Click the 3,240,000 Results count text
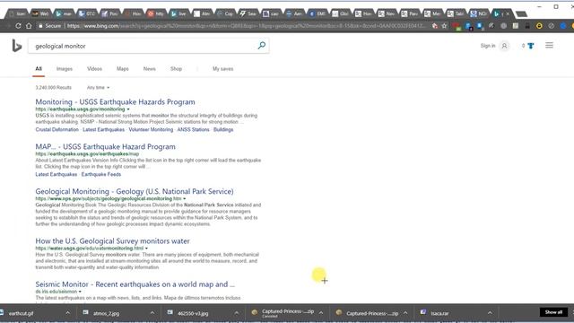Image resolution: width=574 pixels, height=323 pixels. [x=54, y=88]
